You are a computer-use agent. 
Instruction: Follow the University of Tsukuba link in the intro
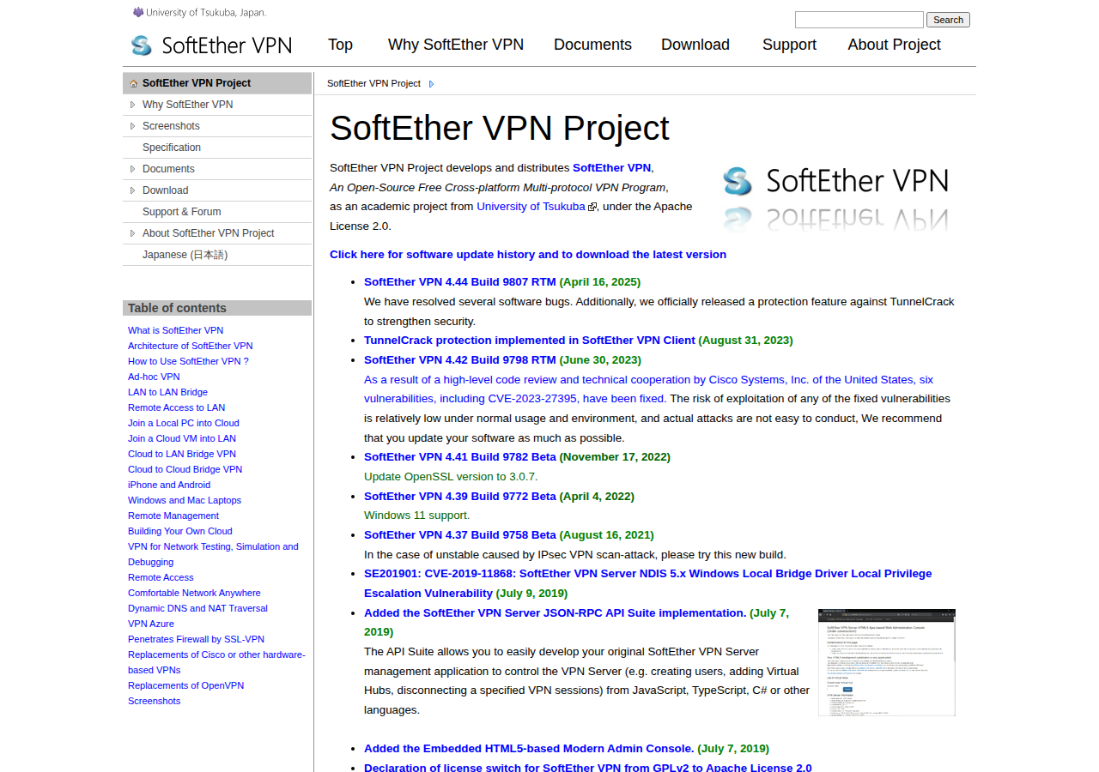pyautogui.click(x=531, y=207)
